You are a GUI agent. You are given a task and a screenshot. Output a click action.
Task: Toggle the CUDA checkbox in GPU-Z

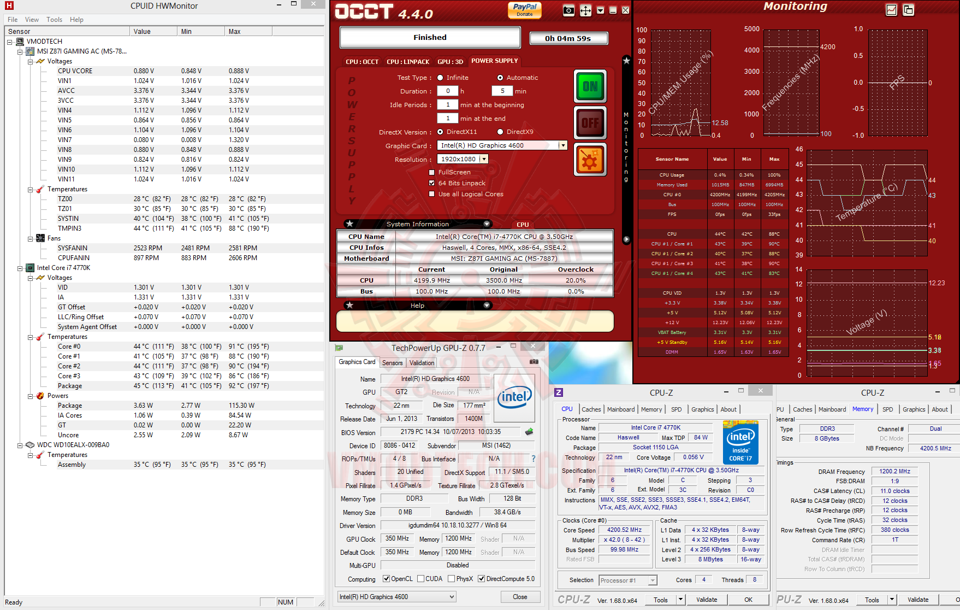[421, 579]
